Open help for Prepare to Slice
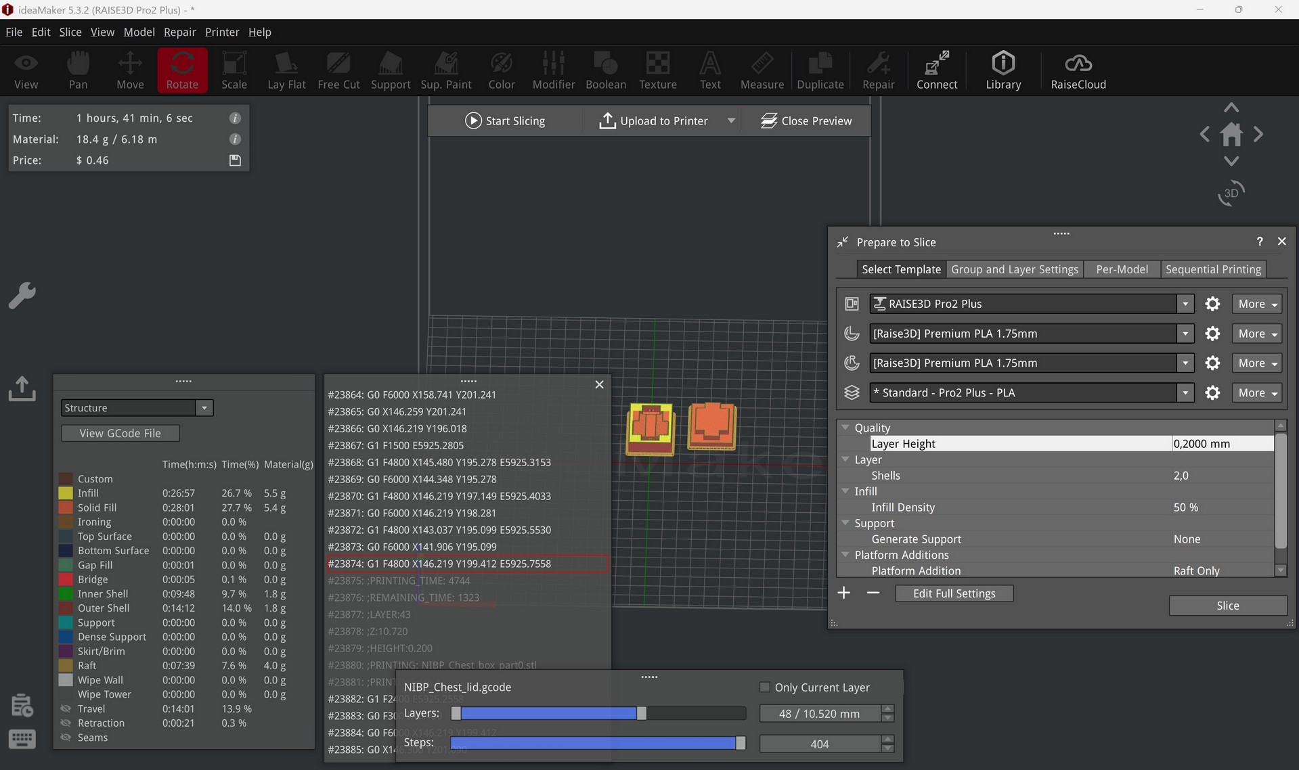Viewport: 1299px width, 770px height. coord(1259,242)
